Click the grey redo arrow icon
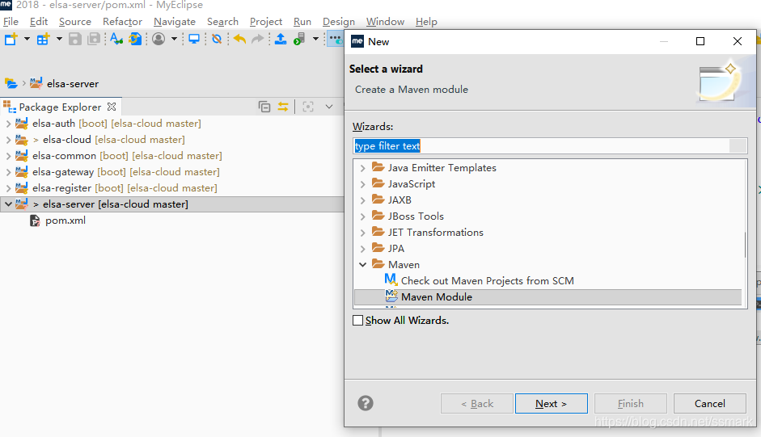This screenshot has width=761, height=437. tap(258, 39)
